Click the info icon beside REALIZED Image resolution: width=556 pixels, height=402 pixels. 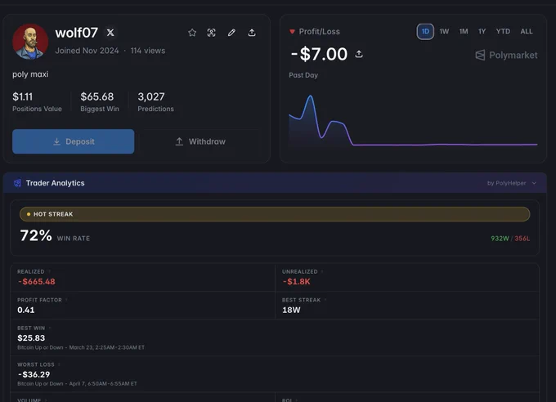coord(49,271)
